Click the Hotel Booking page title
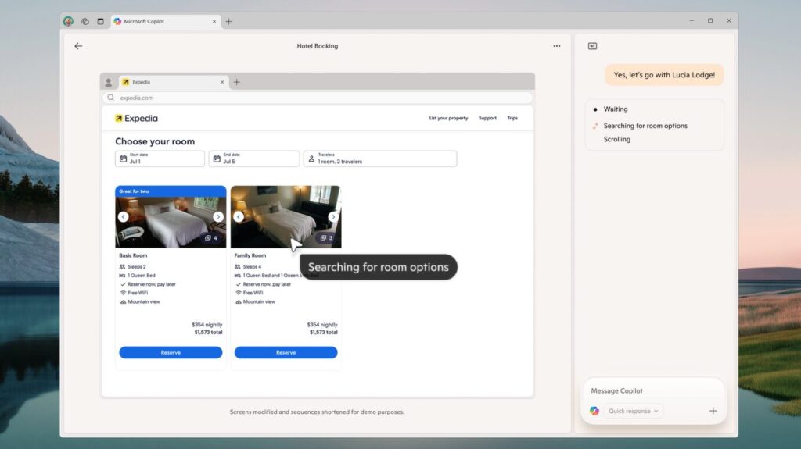The height and width of the screenshot is (449, 801). coord(318,46)
